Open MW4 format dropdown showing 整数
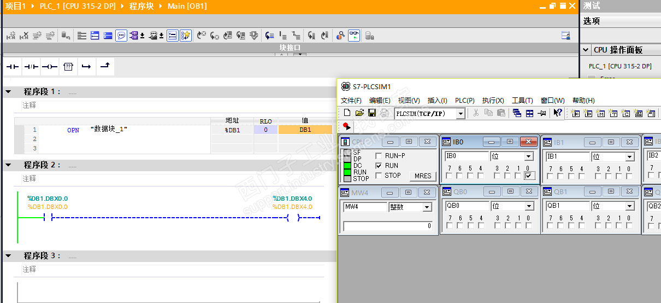 [427, 207]
